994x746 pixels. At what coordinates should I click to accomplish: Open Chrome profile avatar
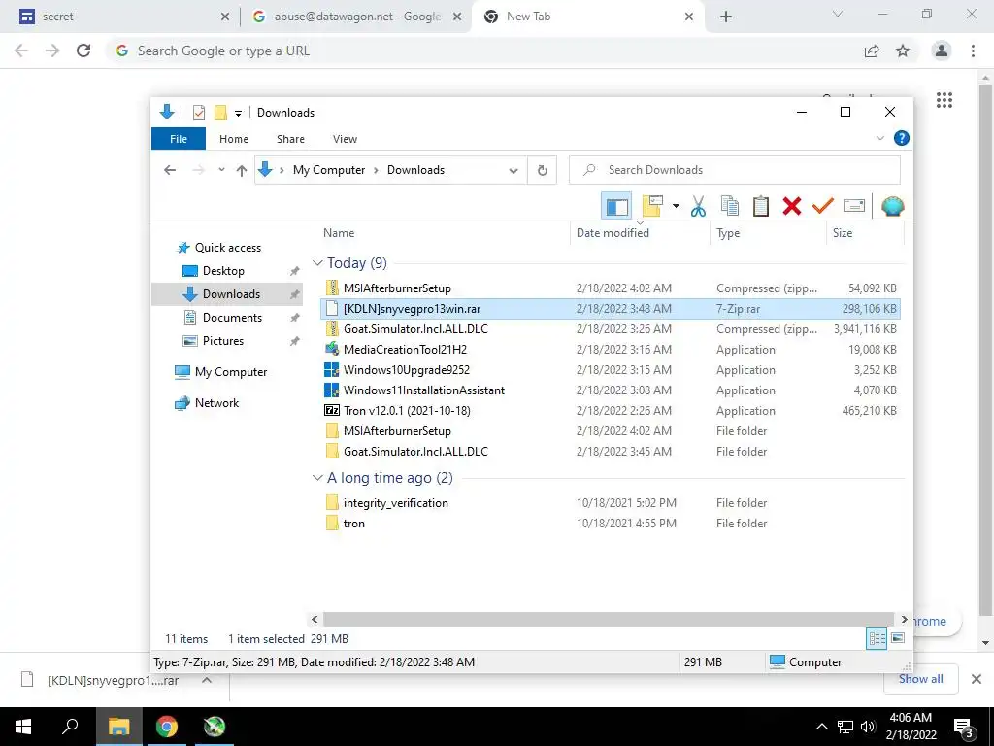[x=942, y=51]
